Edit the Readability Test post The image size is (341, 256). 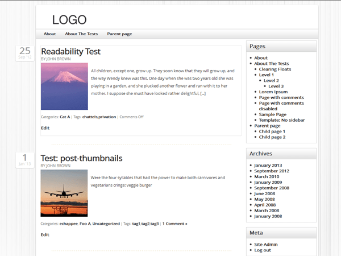pyautogui.click(x=45, y=128)
